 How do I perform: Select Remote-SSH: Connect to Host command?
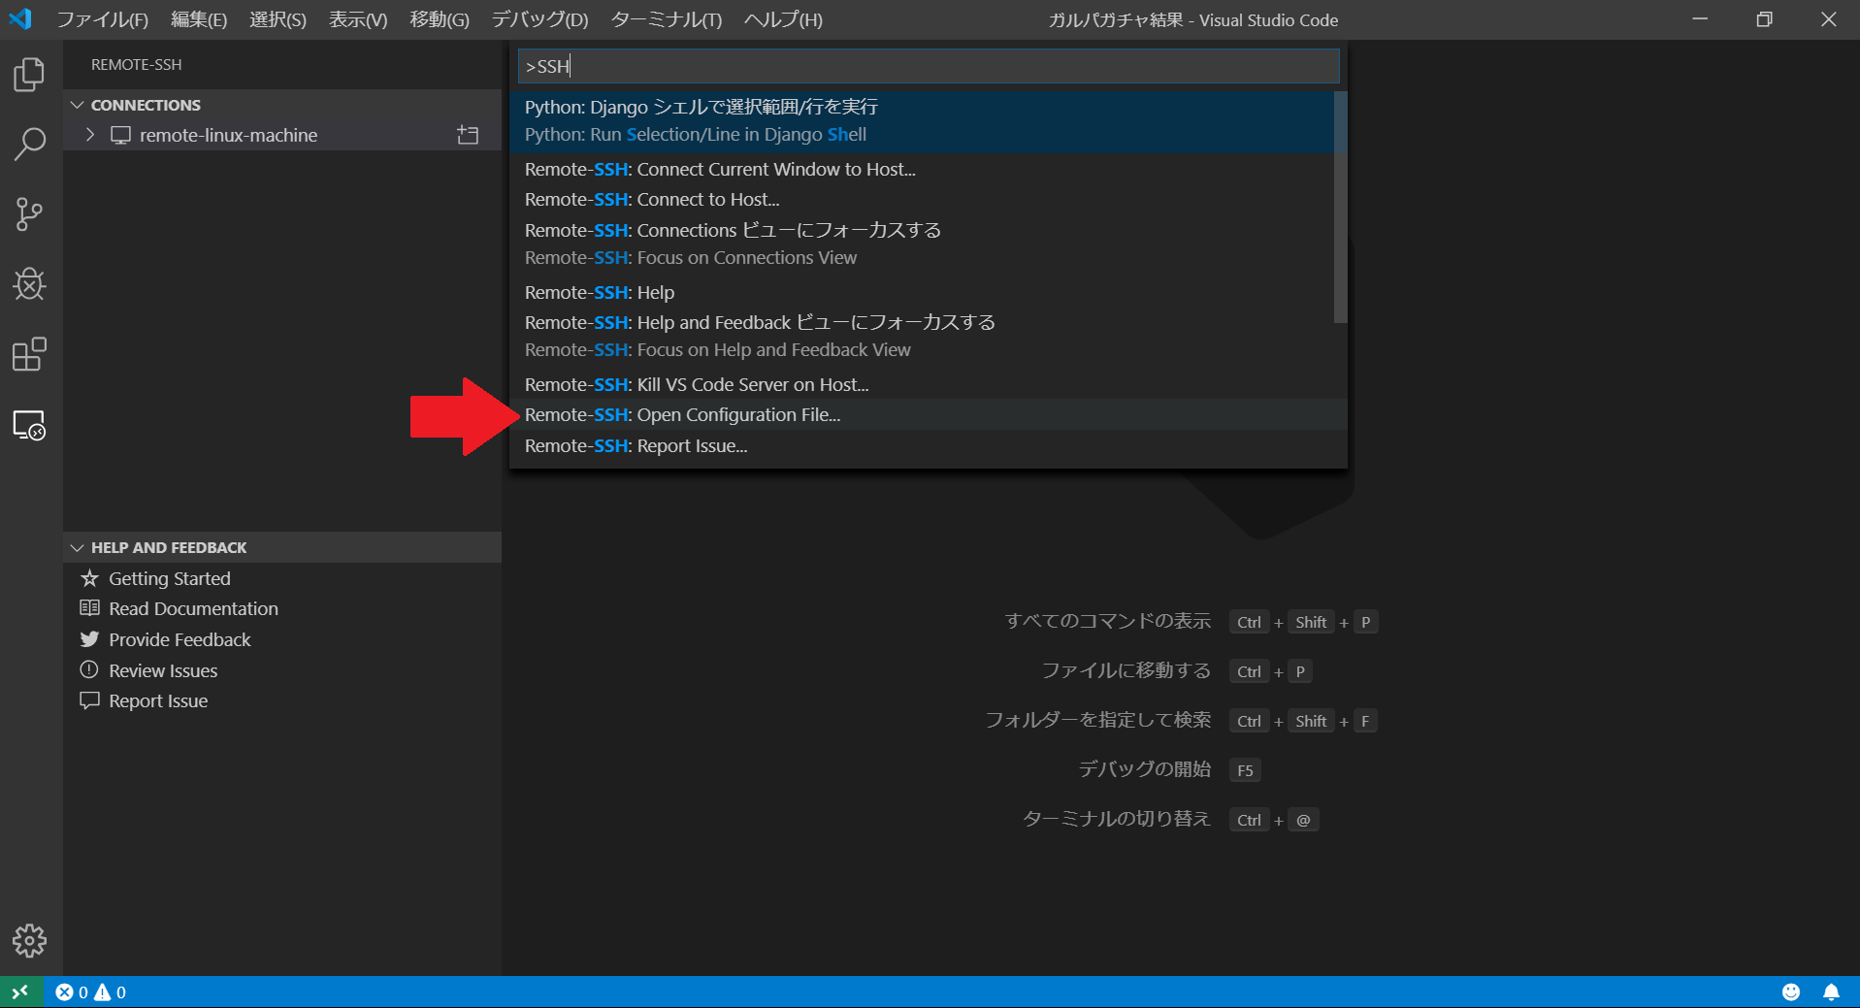pos(922,199)
